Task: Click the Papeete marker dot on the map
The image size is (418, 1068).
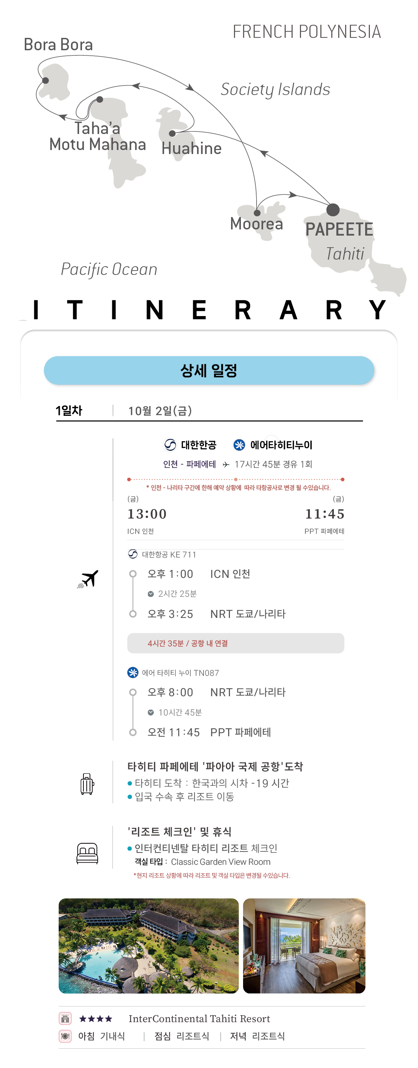Action: 333,210
